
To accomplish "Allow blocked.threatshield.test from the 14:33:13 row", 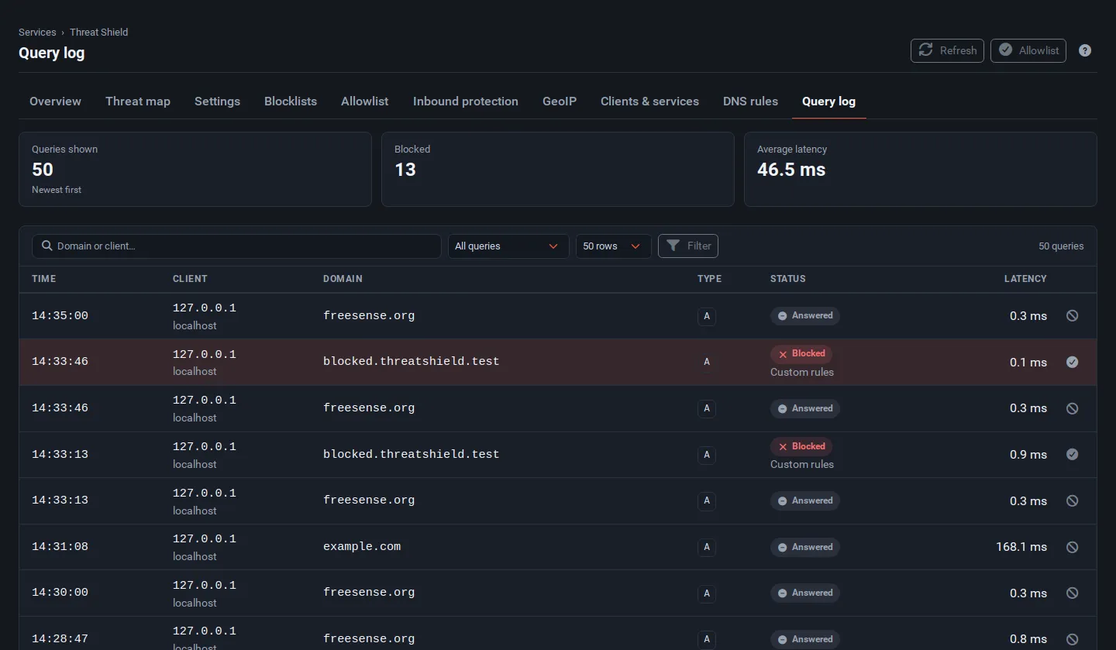I will click(x=1072, y=454).
